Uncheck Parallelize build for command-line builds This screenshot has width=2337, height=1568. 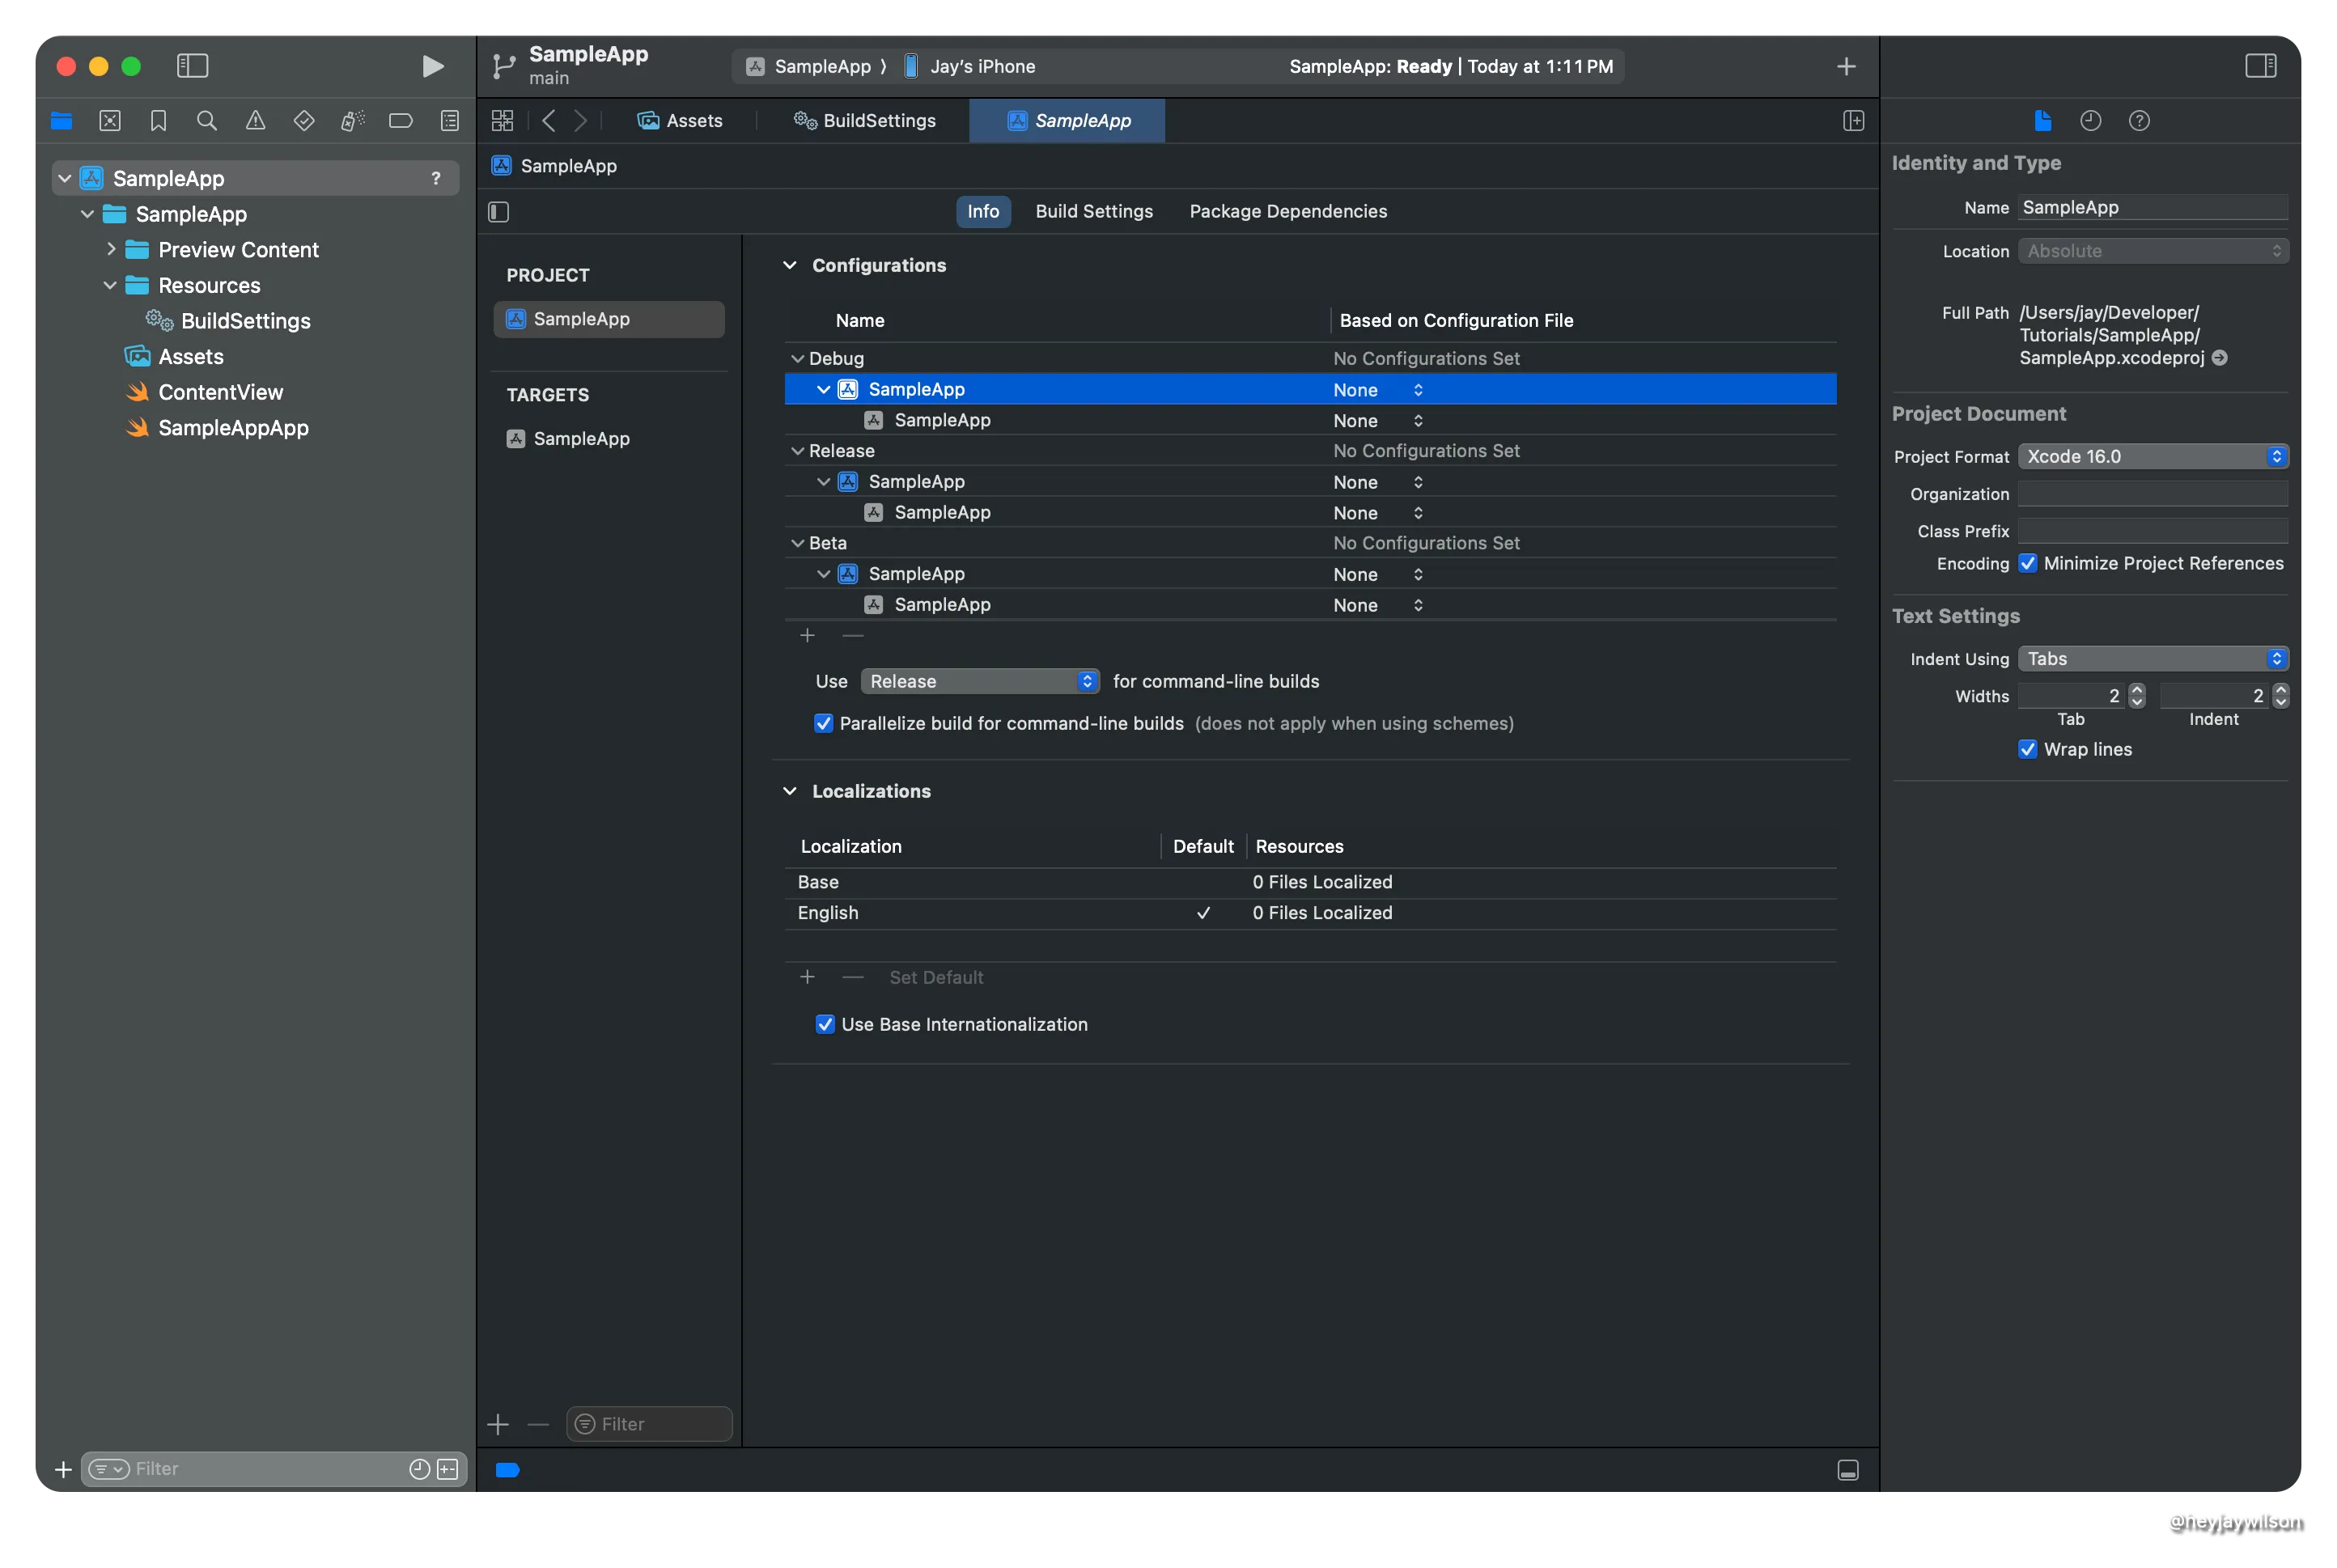click(x=823, y=723)
